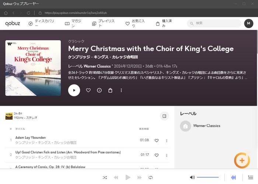Toggle the side panel layout icon

[x=164, y=116]
